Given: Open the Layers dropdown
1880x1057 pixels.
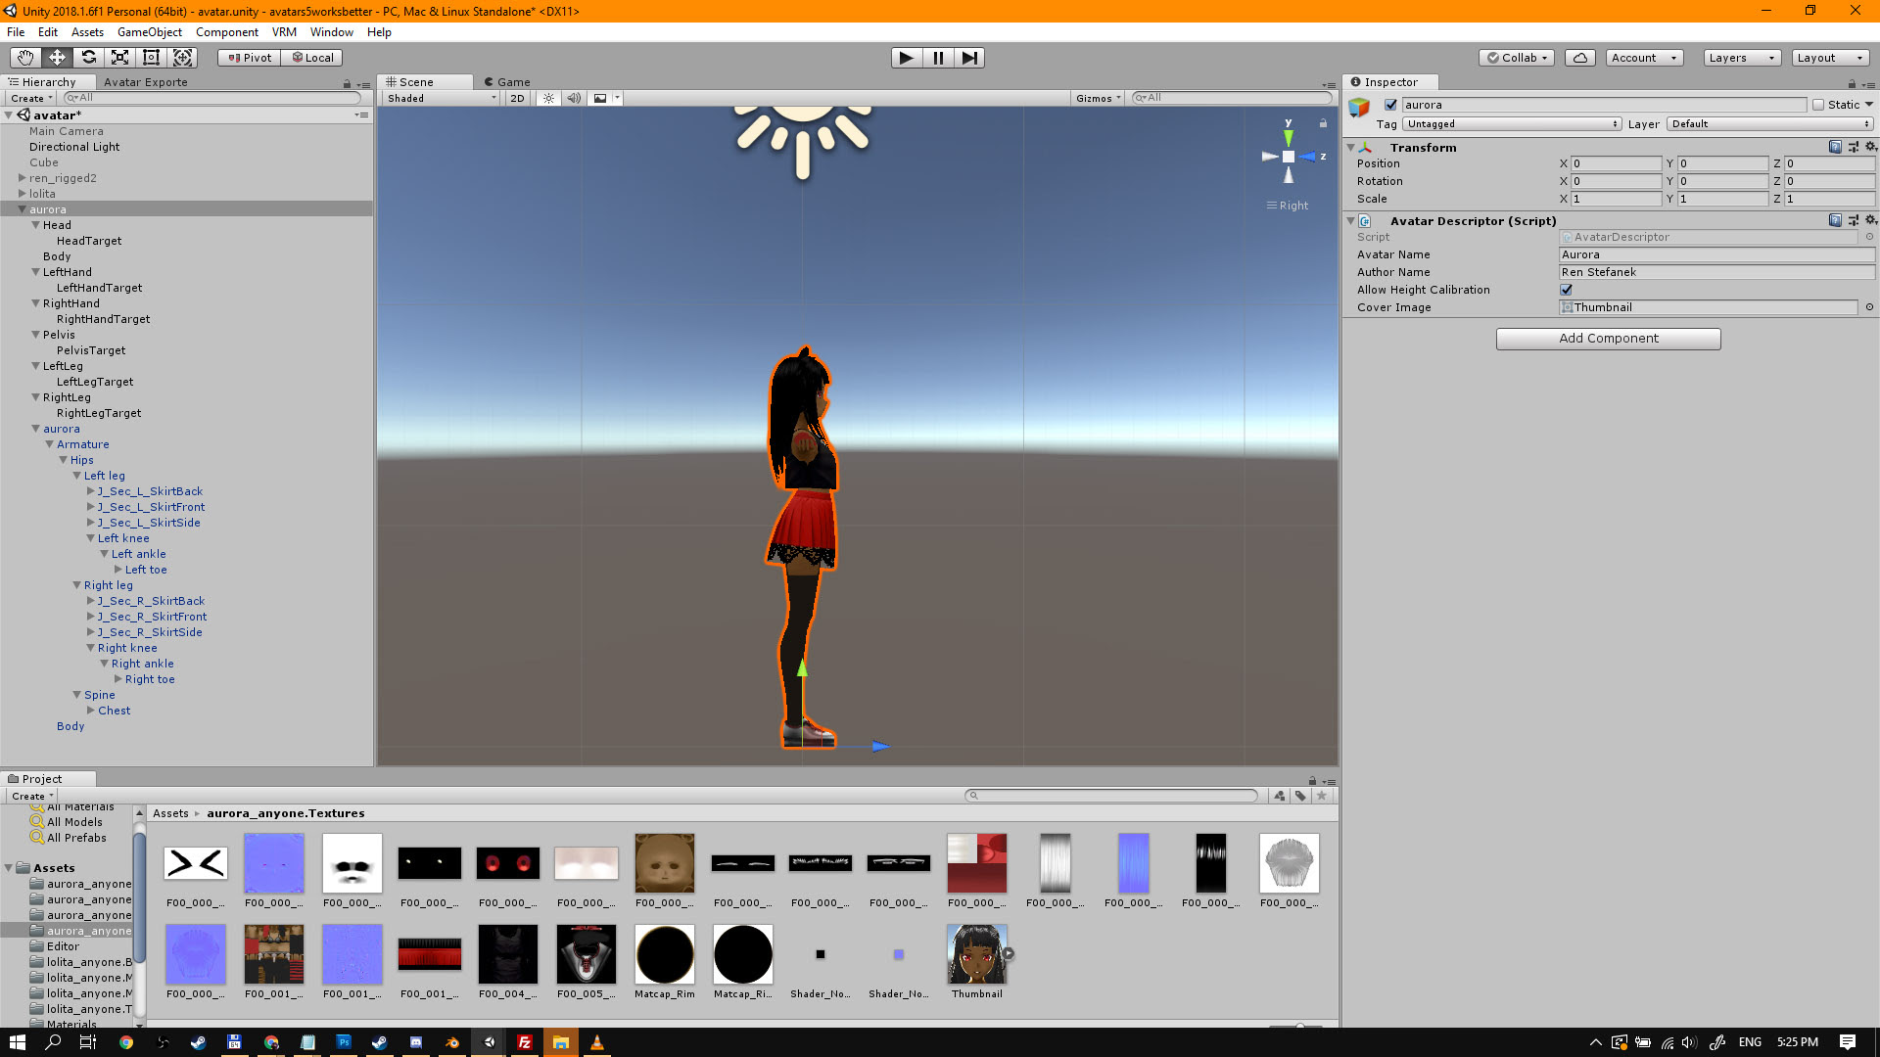Looking at the screenshot, I should (1741, 58).
